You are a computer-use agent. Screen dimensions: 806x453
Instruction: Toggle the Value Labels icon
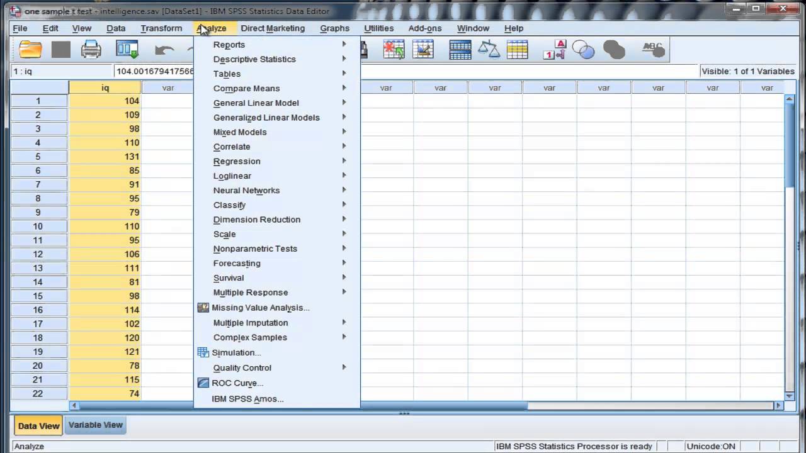pos(555,50)
